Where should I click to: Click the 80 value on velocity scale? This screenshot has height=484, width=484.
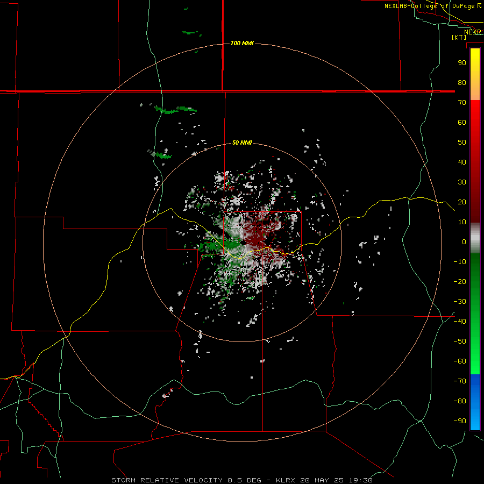tap(462, 83)
